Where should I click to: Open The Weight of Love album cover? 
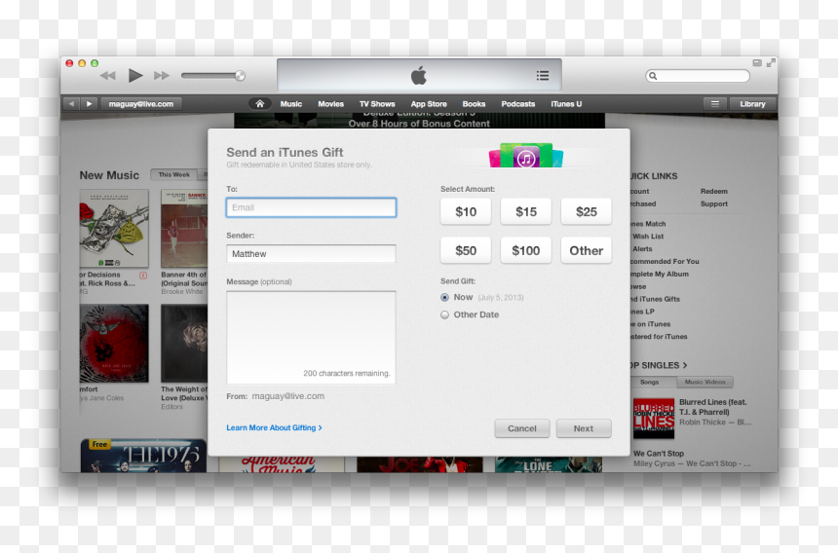[x=184, y=344]
